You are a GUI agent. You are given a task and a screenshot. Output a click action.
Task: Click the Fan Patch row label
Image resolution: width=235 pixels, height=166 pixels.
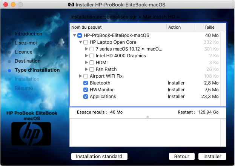[x=106, y=69]
